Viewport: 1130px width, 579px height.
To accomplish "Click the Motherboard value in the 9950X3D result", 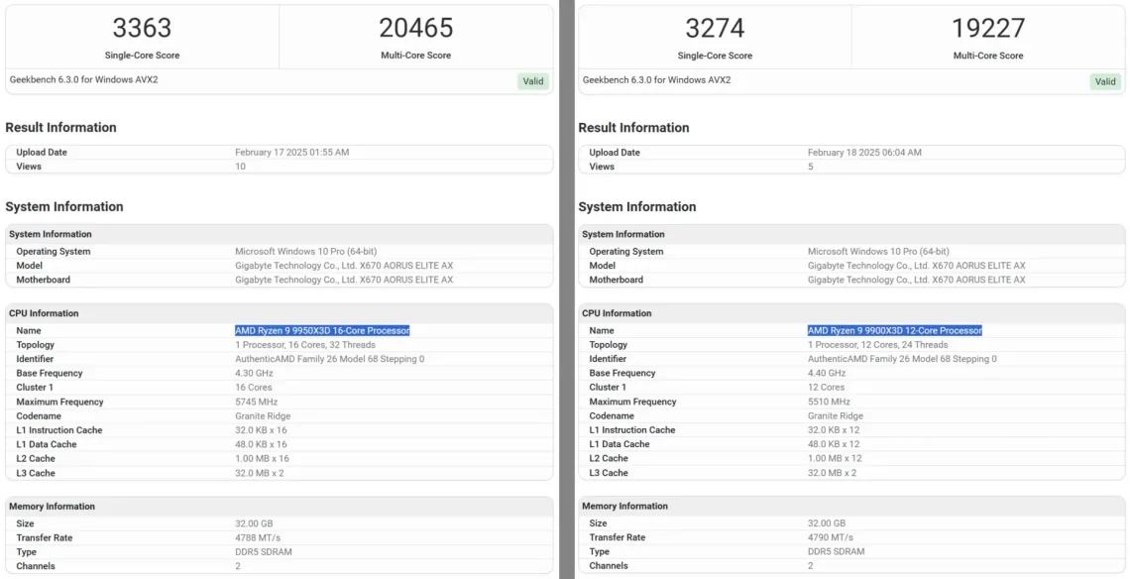I will coord(344,280).
